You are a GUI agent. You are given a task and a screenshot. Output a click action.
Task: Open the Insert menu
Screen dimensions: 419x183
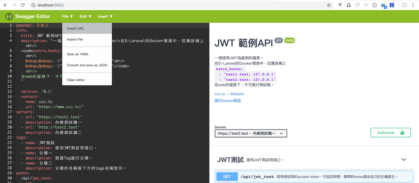click(x=105, y=17)
